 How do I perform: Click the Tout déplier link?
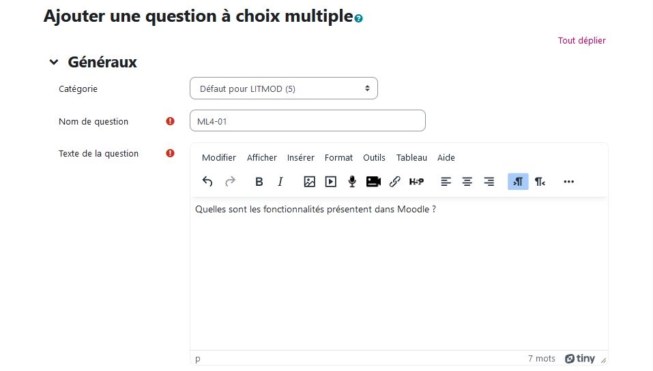pyautogui.click(x=581, y=41)
